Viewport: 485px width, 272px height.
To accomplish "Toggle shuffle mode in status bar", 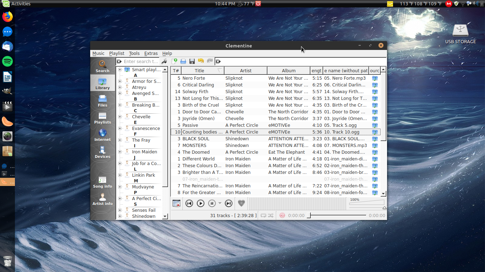I will coord(271,215).
